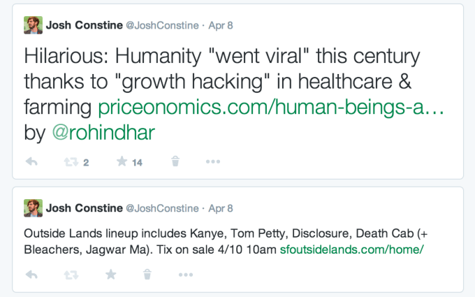Reply to the growth hacking tweet

tap(31, 162)
